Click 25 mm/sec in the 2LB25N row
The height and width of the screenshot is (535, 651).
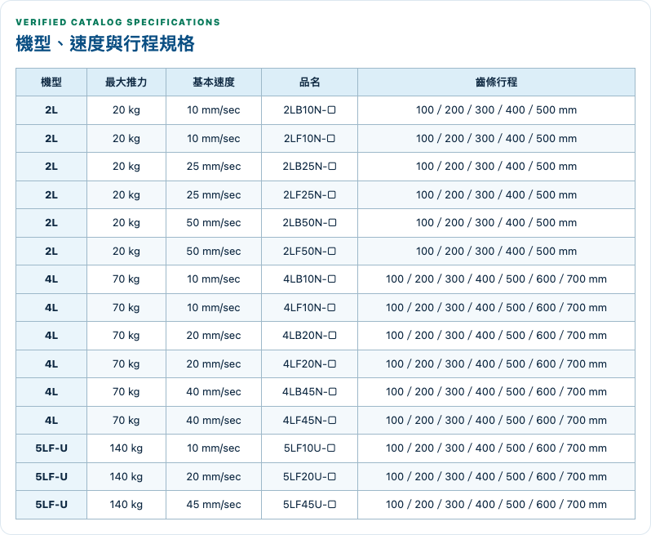point(214,167)
